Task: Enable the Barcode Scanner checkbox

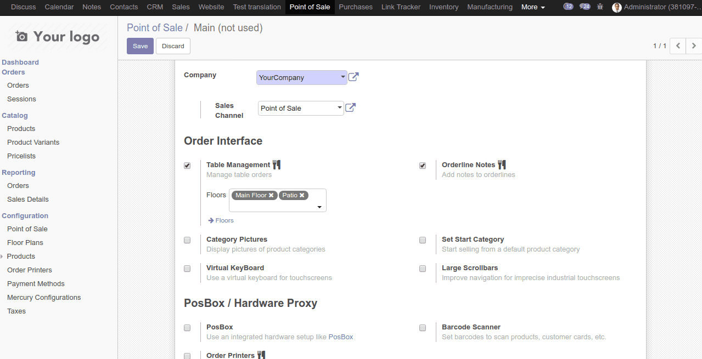Action: point(422,327)
